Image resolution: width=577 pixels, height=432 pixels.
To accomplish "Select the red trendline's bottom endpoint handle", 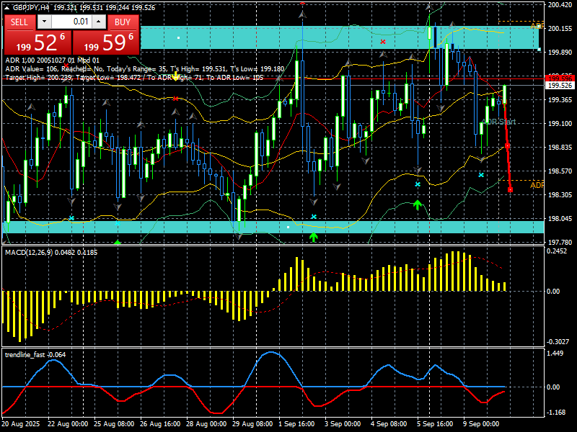I will [x=511, y=190].
